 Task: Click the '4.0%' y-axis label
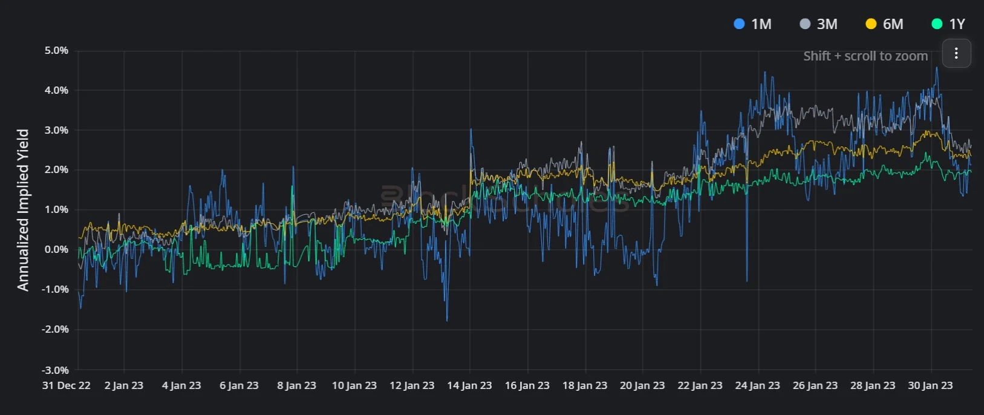tap(56, 90)
